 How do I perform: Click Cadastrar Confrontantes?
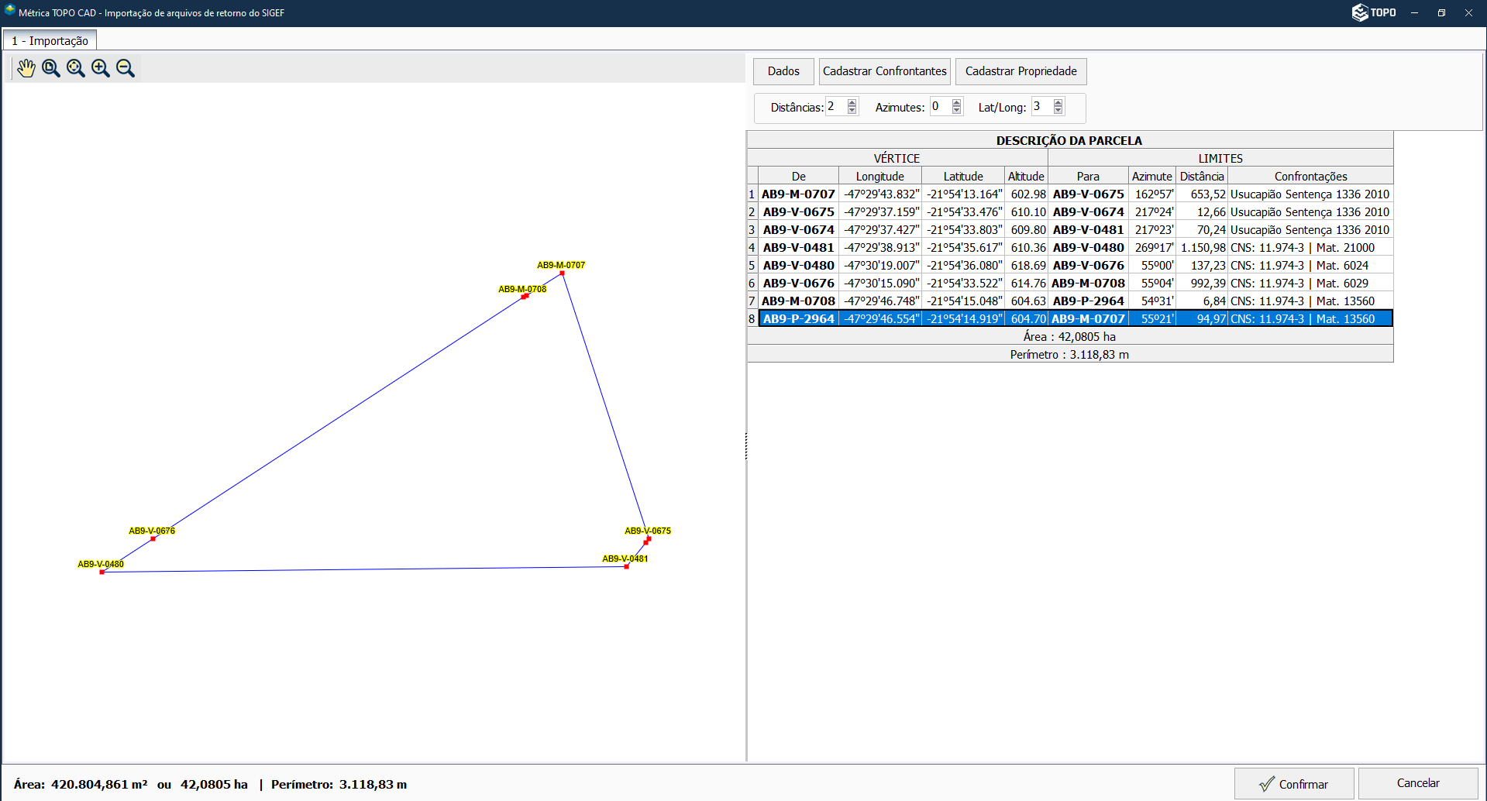[x=884, y=71]
